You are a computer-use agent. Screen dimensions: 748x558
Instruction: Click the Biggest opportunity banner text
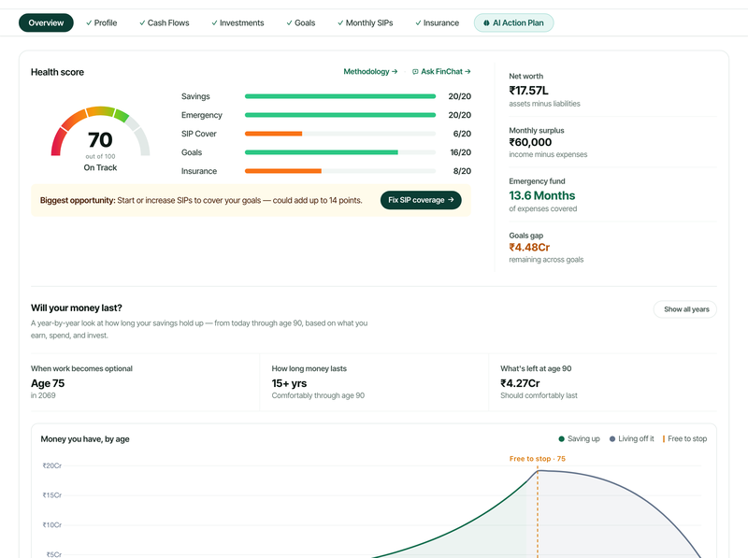coord(201,200)
